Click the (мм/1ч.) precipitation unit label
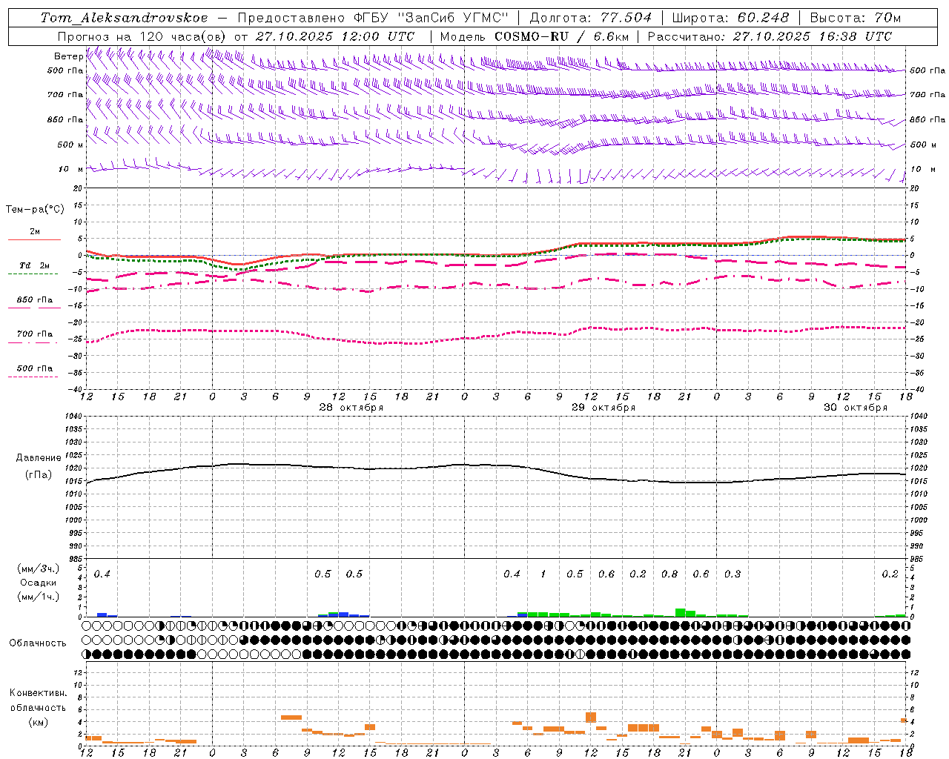Image resolution: width=949 pixels, height=759 pixels. (39, 597)
